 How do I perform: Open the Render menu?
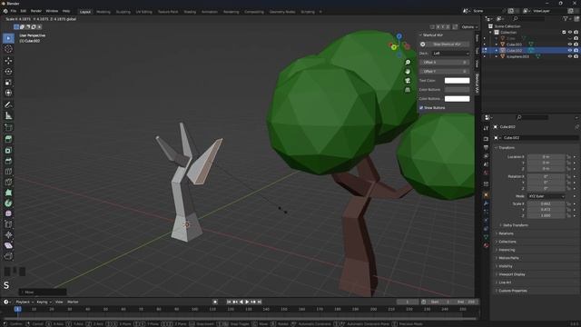click(36, 11)
